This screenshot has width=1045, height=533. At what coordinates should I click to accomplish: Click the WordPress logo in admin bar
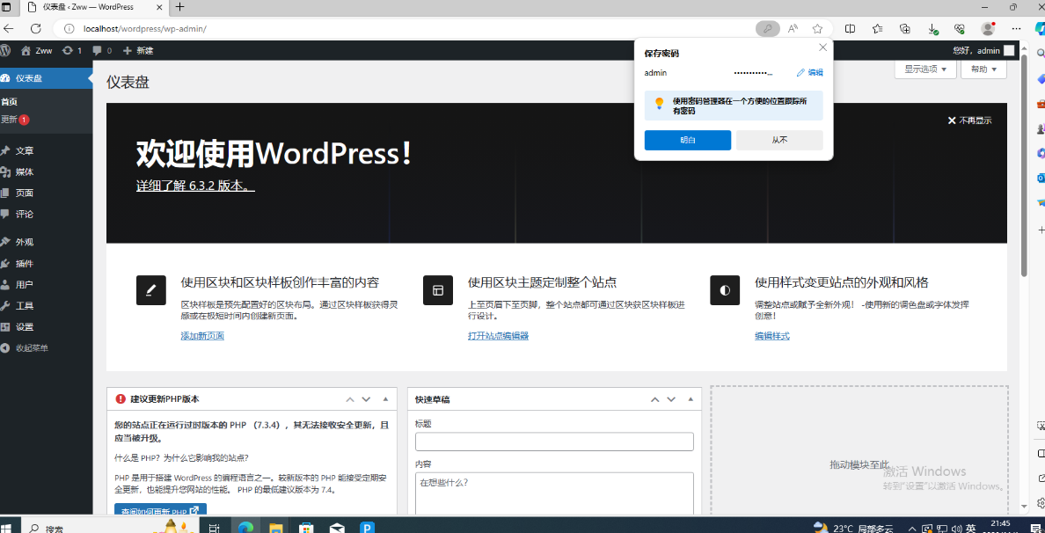[x=5, y=50]
